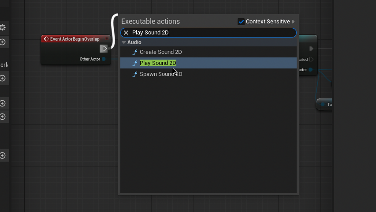Expand the arrow next to Context Sensitive
This screenshot has height=212, width=376.
click(x=294, y=22)
